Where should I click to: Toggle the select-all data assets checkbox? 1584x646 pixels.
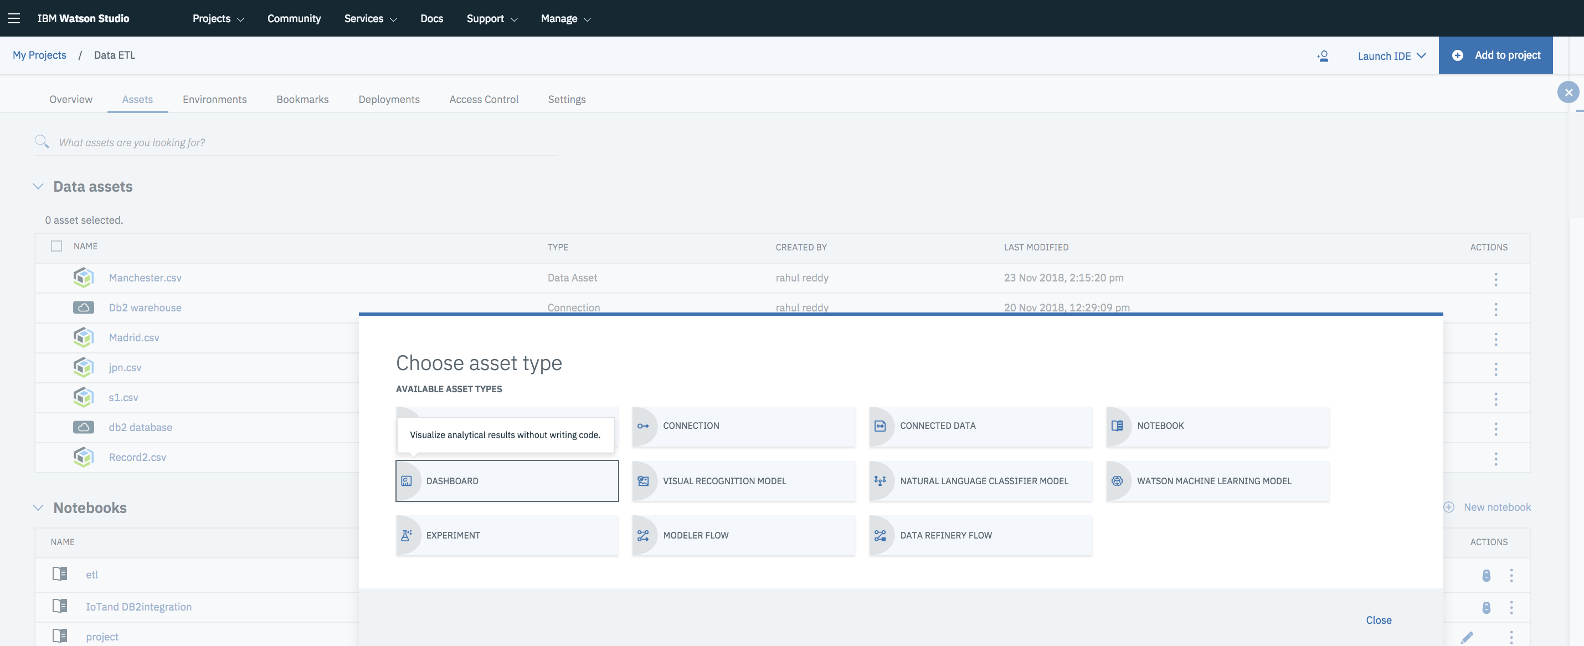pos(56,246)
